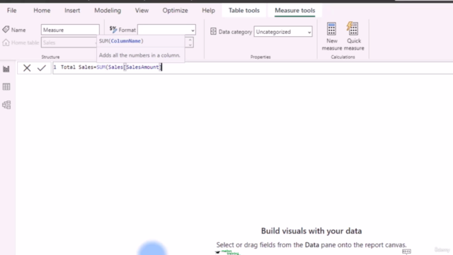Click the Format currency percent icon
This screenshot has height=255, width=453.
pyautogui.click(x=113, y=29)
